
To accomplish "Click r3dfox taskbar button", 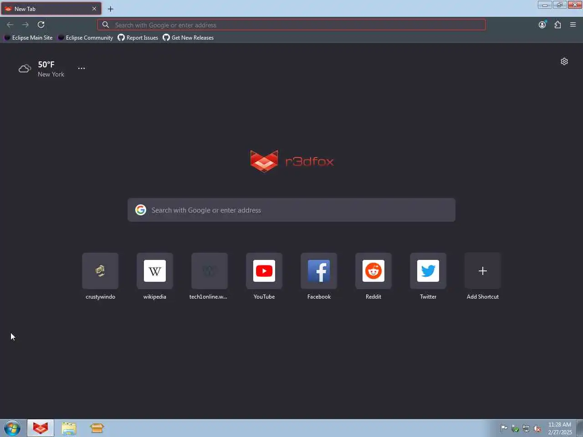I will tap(41, 428).
